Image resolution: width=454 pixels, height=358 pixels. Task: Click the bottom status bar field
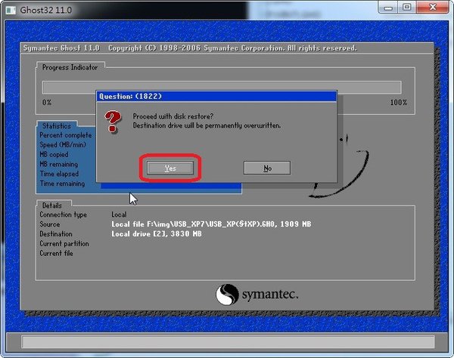tap(228, 342)
